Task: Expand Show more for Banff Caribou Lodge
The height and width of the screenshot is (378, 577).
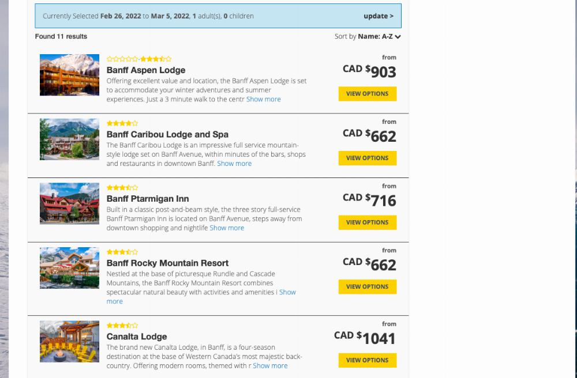Action: (x=234, y=164)
